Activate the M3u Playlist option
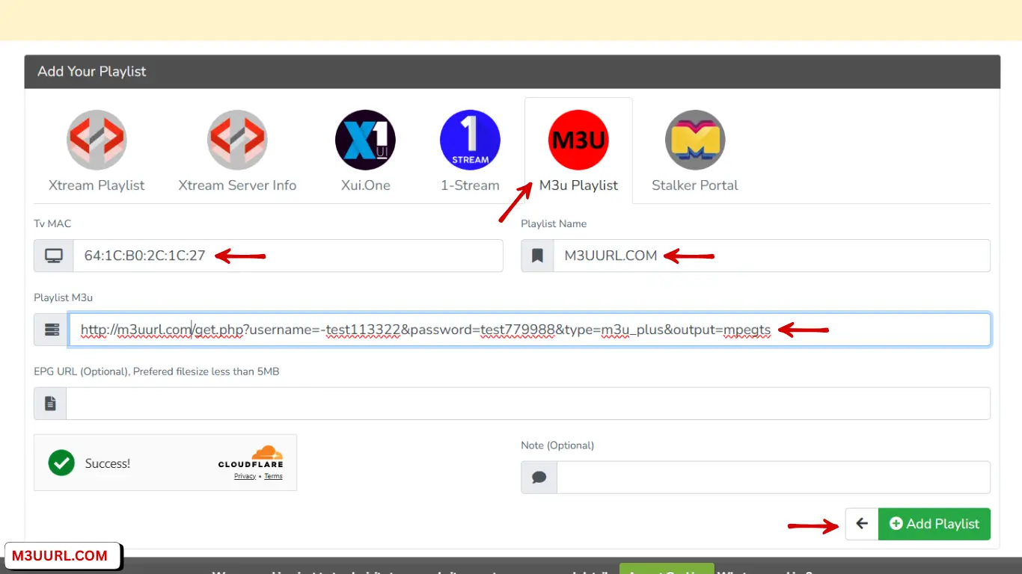Image resolution: width=1022 pixels, height=574 pixels. click(x=578, y=140)
